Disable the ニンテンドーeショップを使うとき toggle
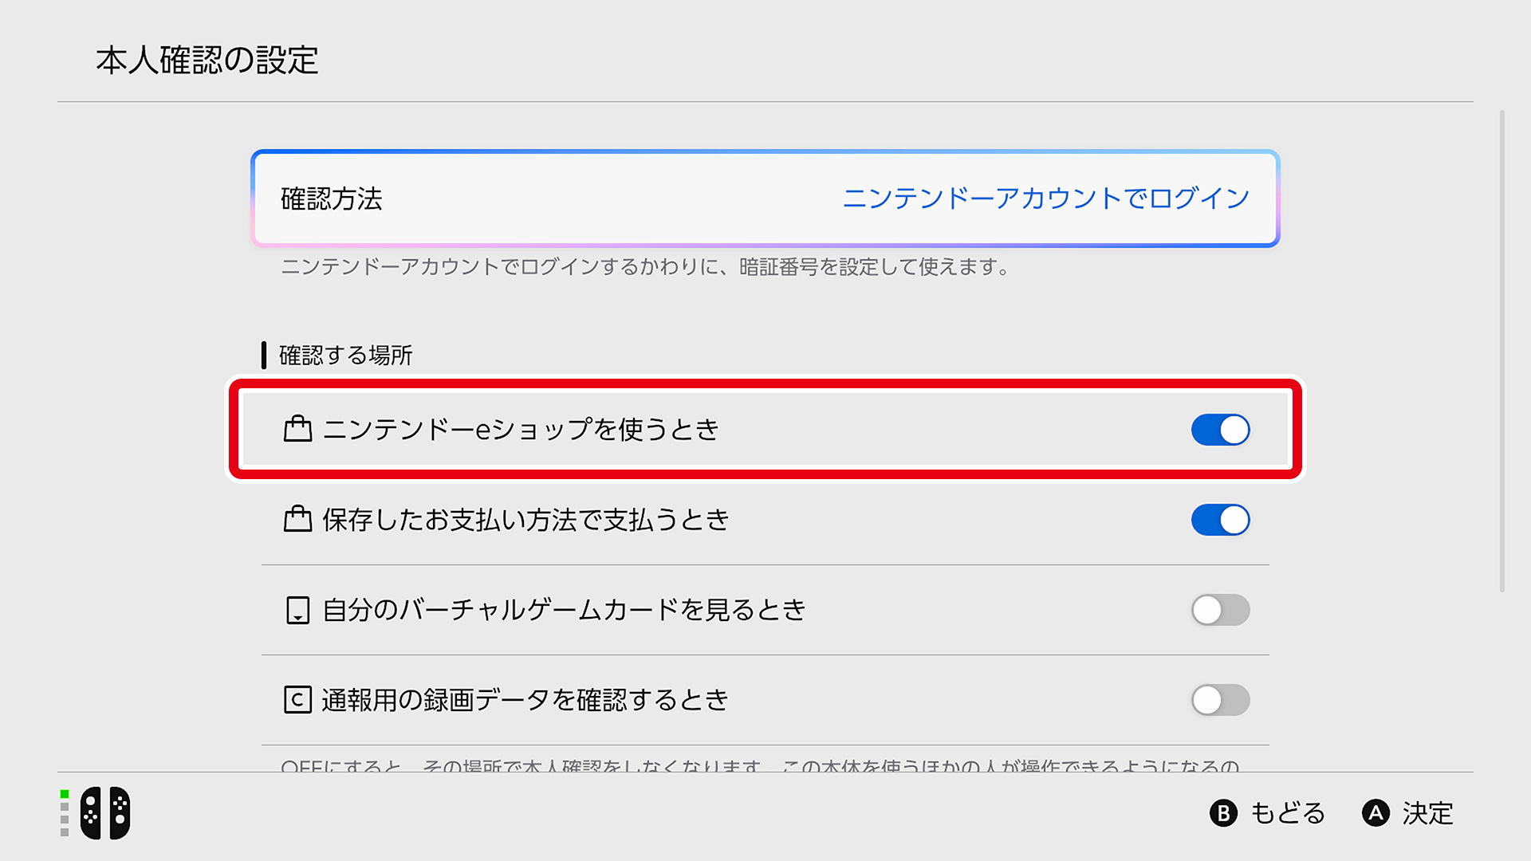 [x=1220, y=430]
